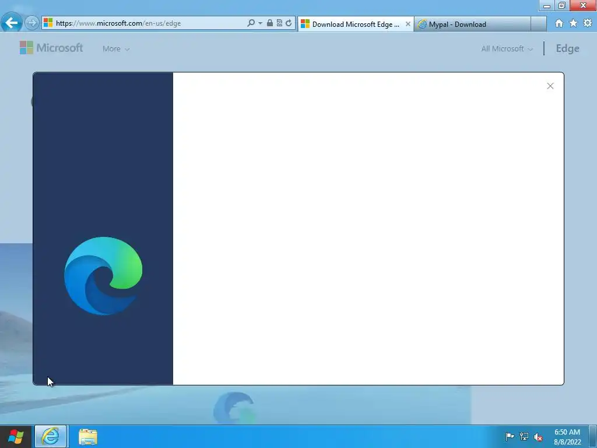Close the Edge download dialog
The image size is (597, 448).
[x=550, y=86]
